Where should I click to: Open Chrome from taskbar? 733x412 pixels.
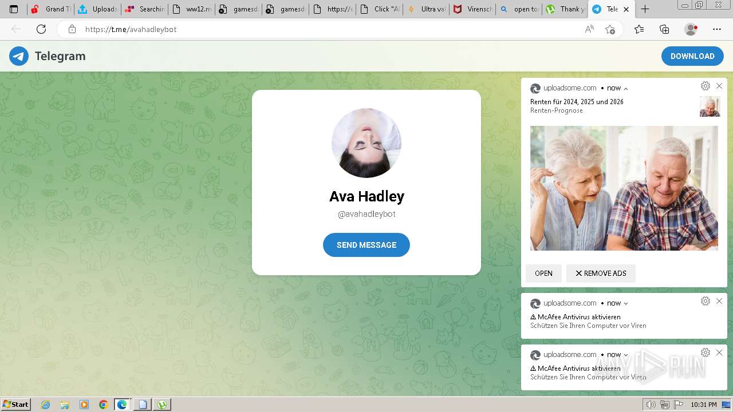click(x=103, y=405)
